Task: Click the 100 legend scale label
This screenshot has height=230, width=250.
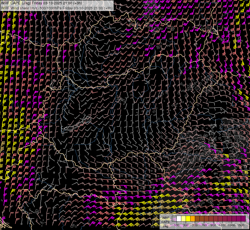Action: coord(176,225)
